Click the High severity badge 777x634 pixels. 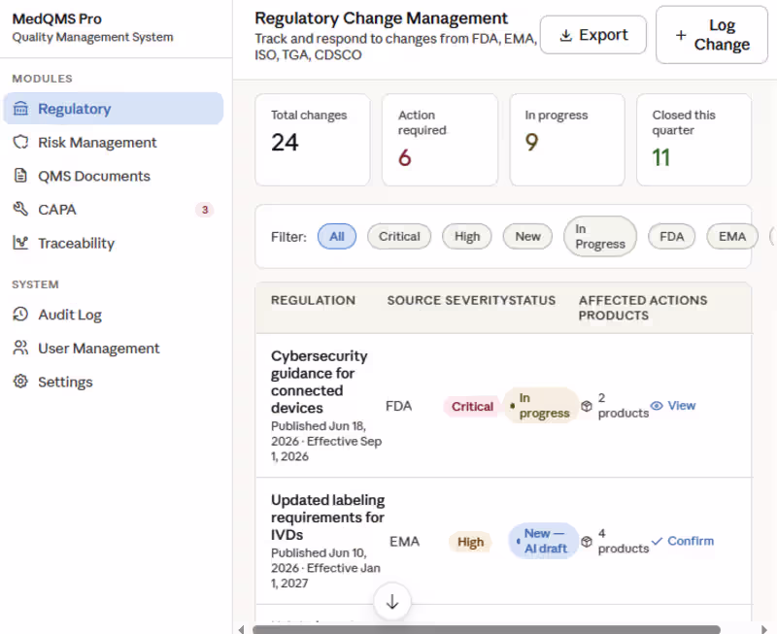470,542
